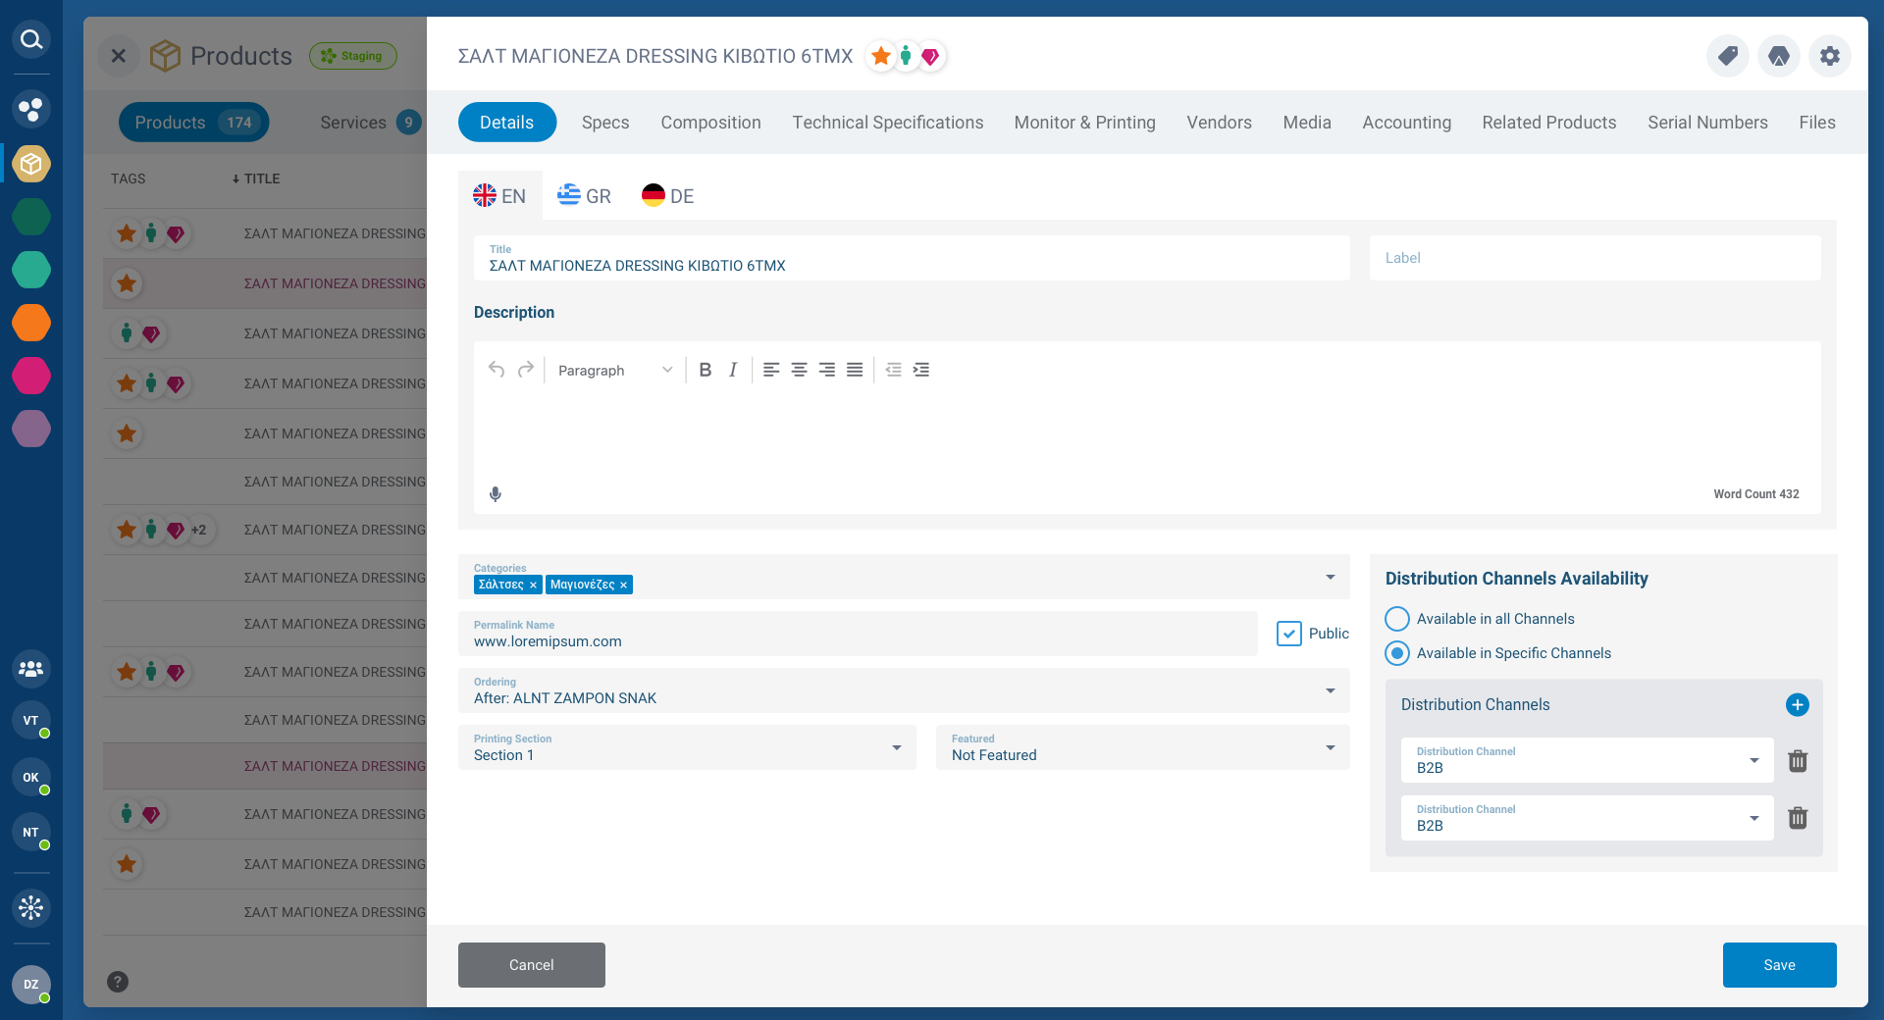Click the undo arrow in description toolbar
The width and height of the screenshot is (1884, 1020).
point(497,370)
